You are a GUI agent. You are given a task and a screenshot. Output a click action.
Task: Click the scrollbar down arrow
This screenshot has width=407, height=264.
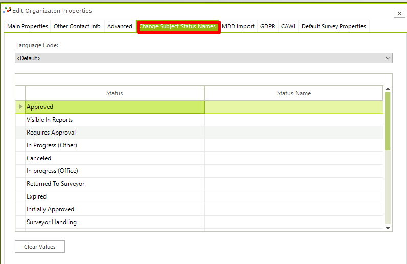click(x=388, y=228)
